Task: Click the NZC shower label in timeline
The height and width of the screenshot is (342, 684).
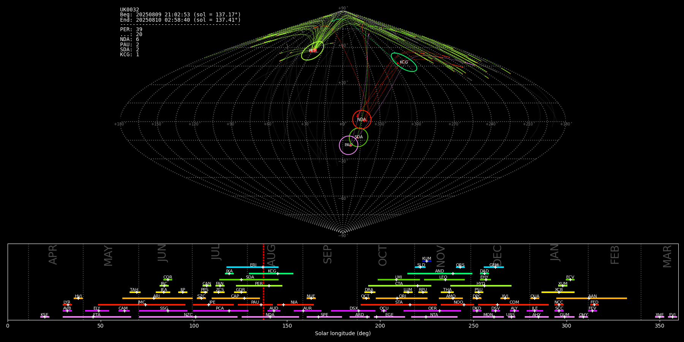Action: (188, 315)
